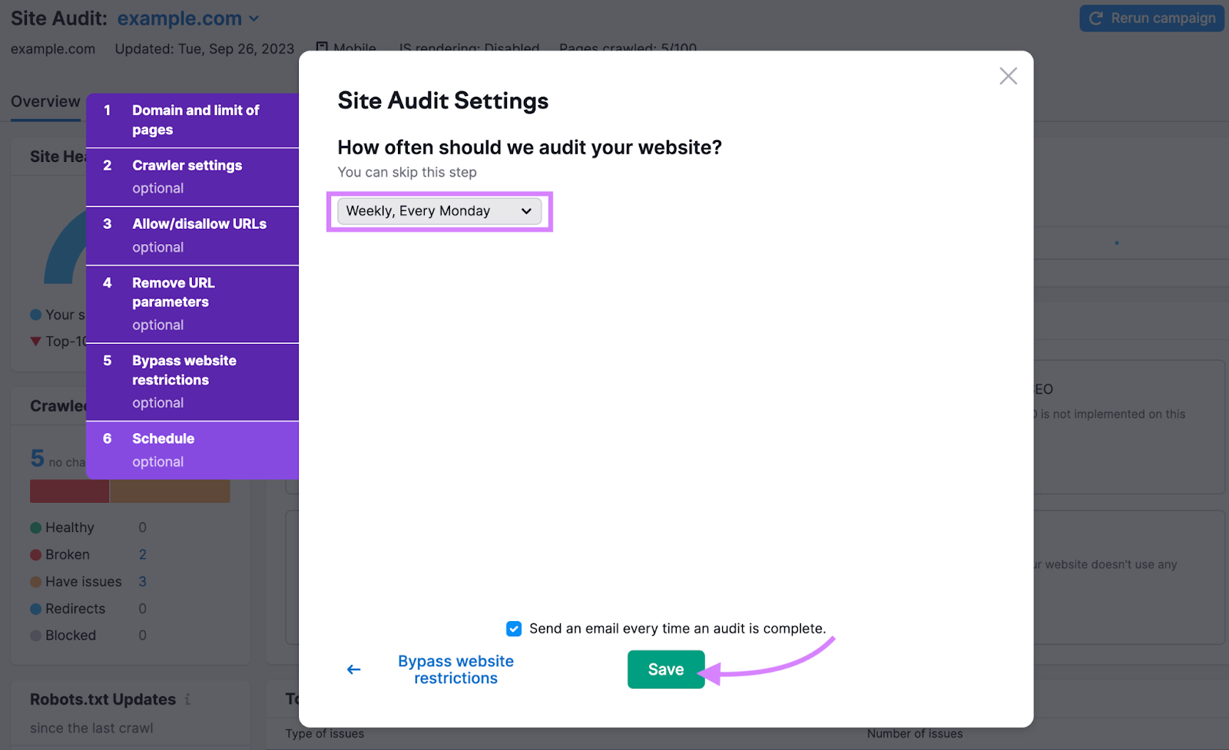Click the Save button
Image resolution: width=1229 pixels, height=750 pixels.
[x=665, y=669]
